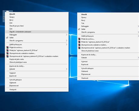This screenshot has height=111, width=139.
Task: Click WinRAR icon beside 'Přidat do archivu...' in right menu
Action: [79, 39]
